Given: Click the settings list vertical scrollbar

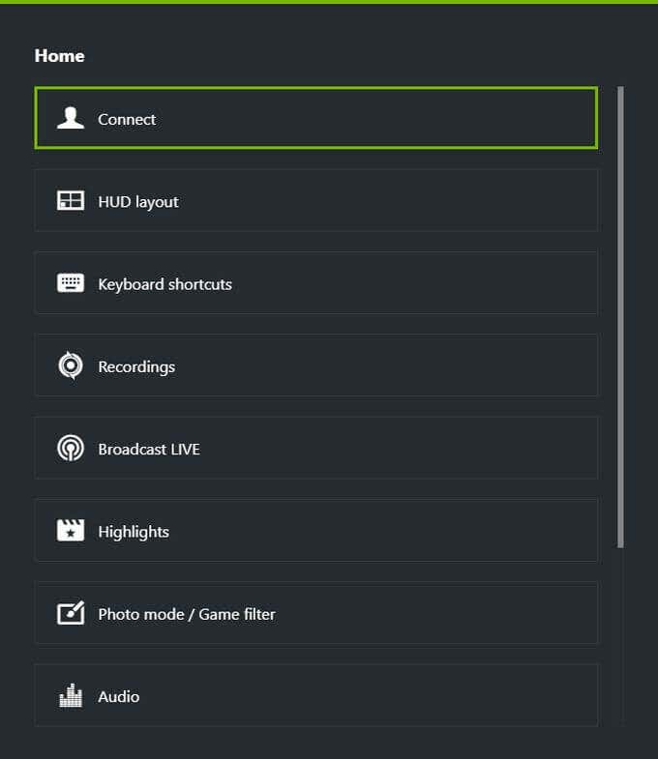Looking at the screenshot, I should 620,317.
